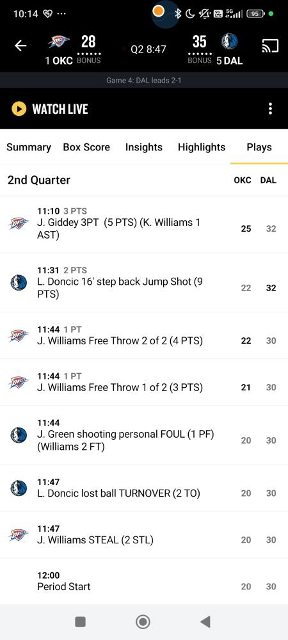Open the three-dot overflow menu
The image size is (288, 640).
(x=270, y=109)
